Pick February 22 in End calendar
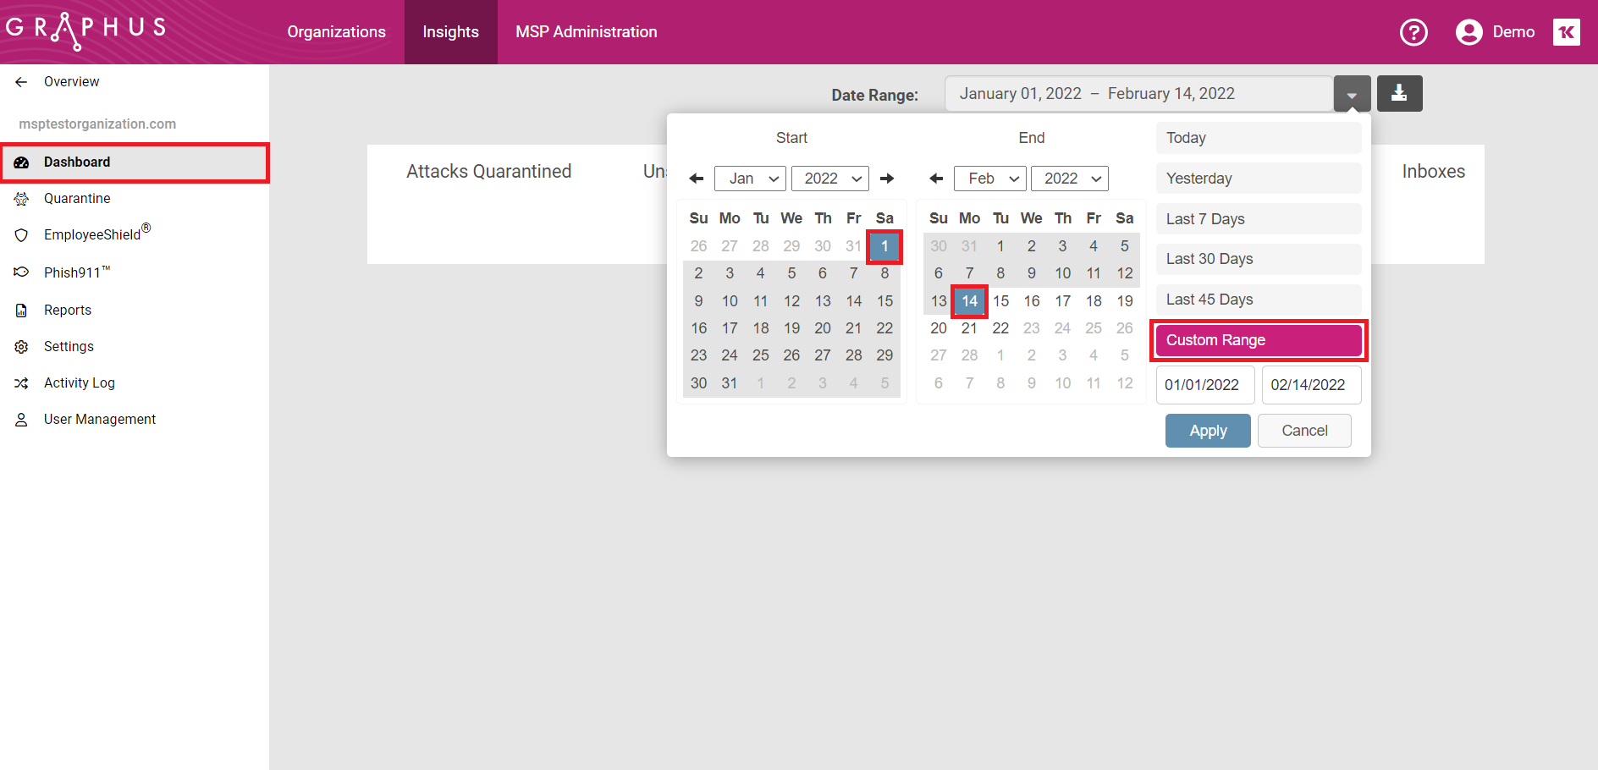This screenshot has width=1598, height=770. coord(1000,328)
